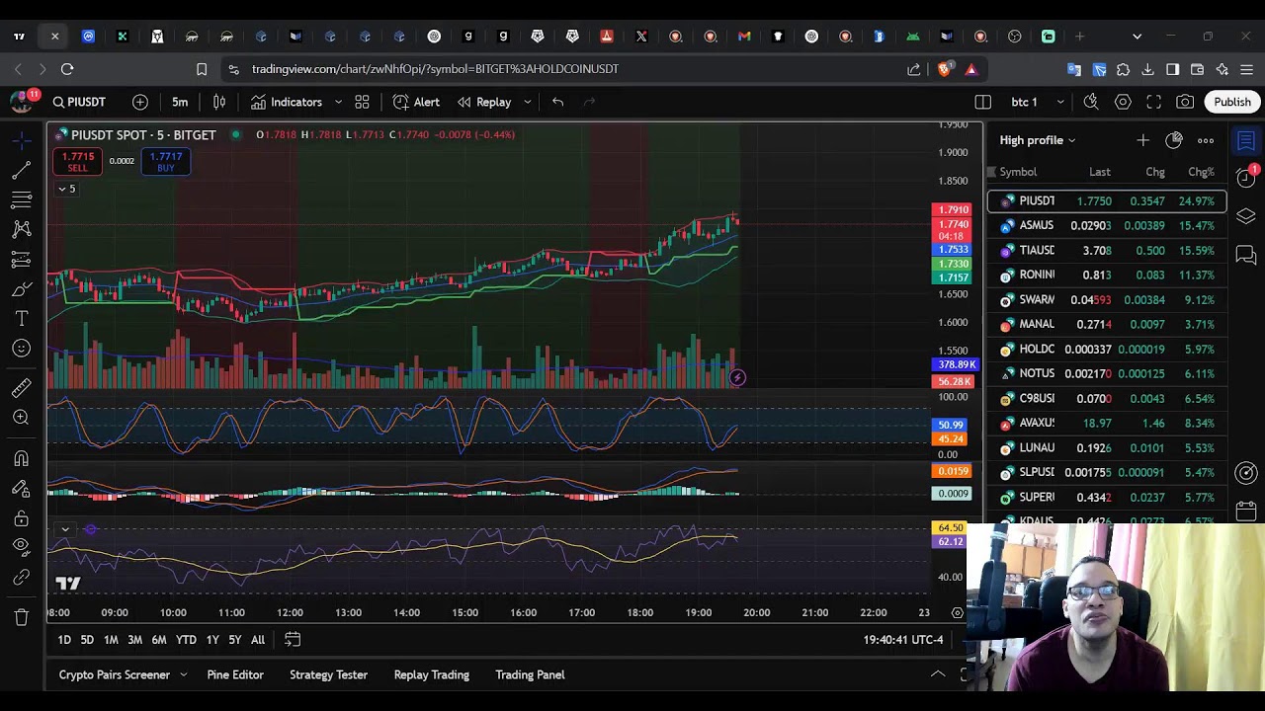Select the Fibonacci retracement tool
1265x711 pixels.
click(22, 199)
